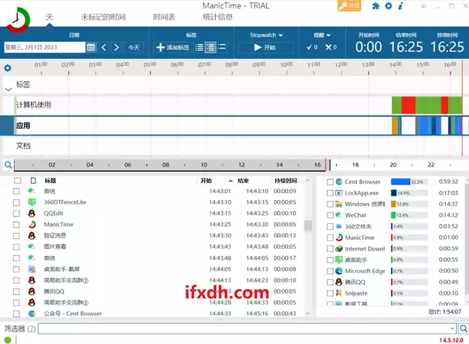Switch to the 未标记的时间 tab

pyautogui.click(x=103, y=17)
